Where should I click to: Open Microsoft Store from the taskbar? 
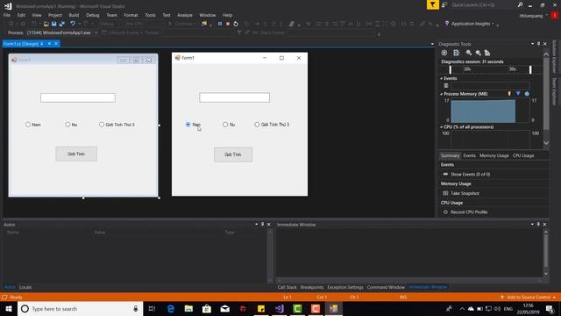pos(207,308)
